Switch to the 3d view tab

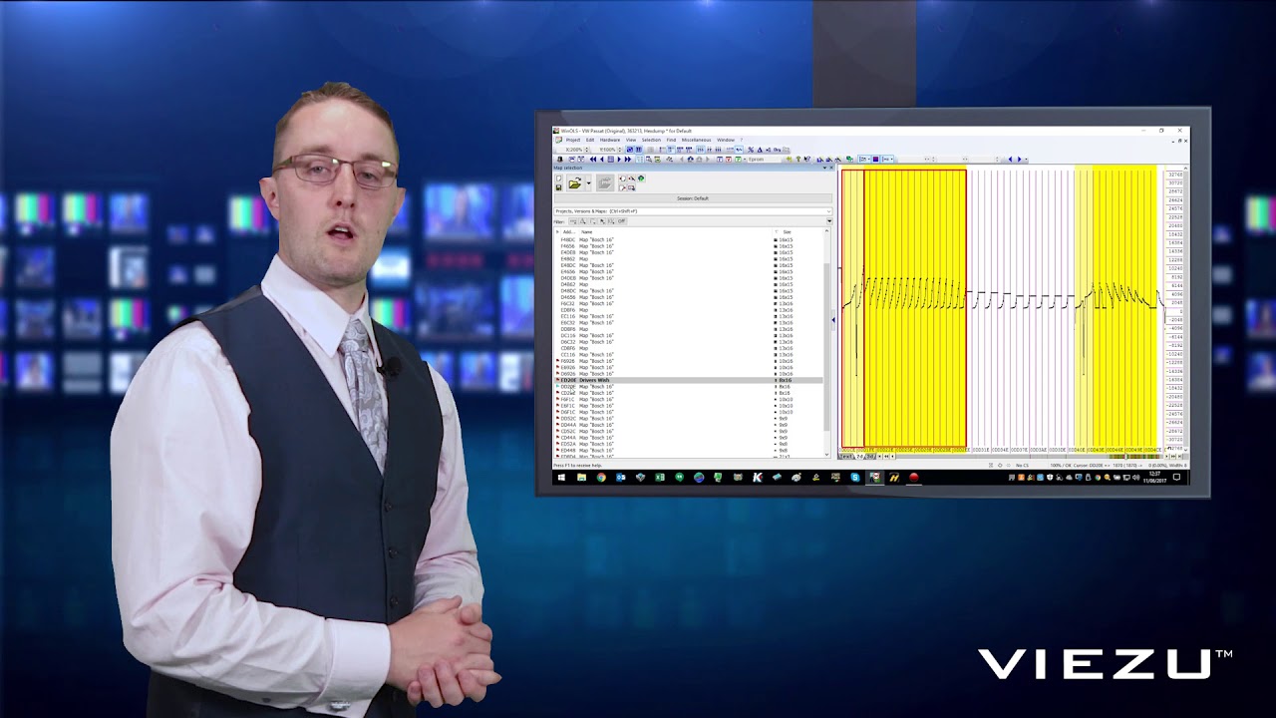(869, 456)
